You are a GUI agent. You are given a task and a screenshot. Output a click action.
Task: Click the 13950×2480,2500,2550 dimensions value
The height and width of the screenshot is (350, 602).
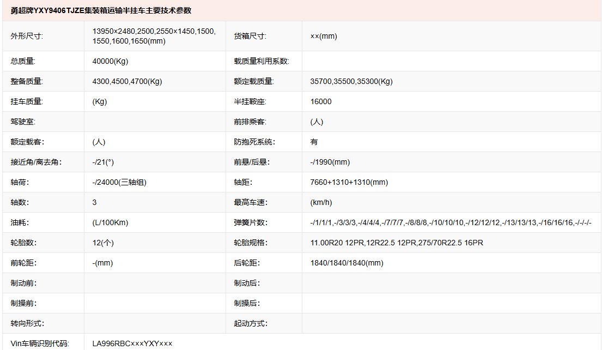[154, 36]
